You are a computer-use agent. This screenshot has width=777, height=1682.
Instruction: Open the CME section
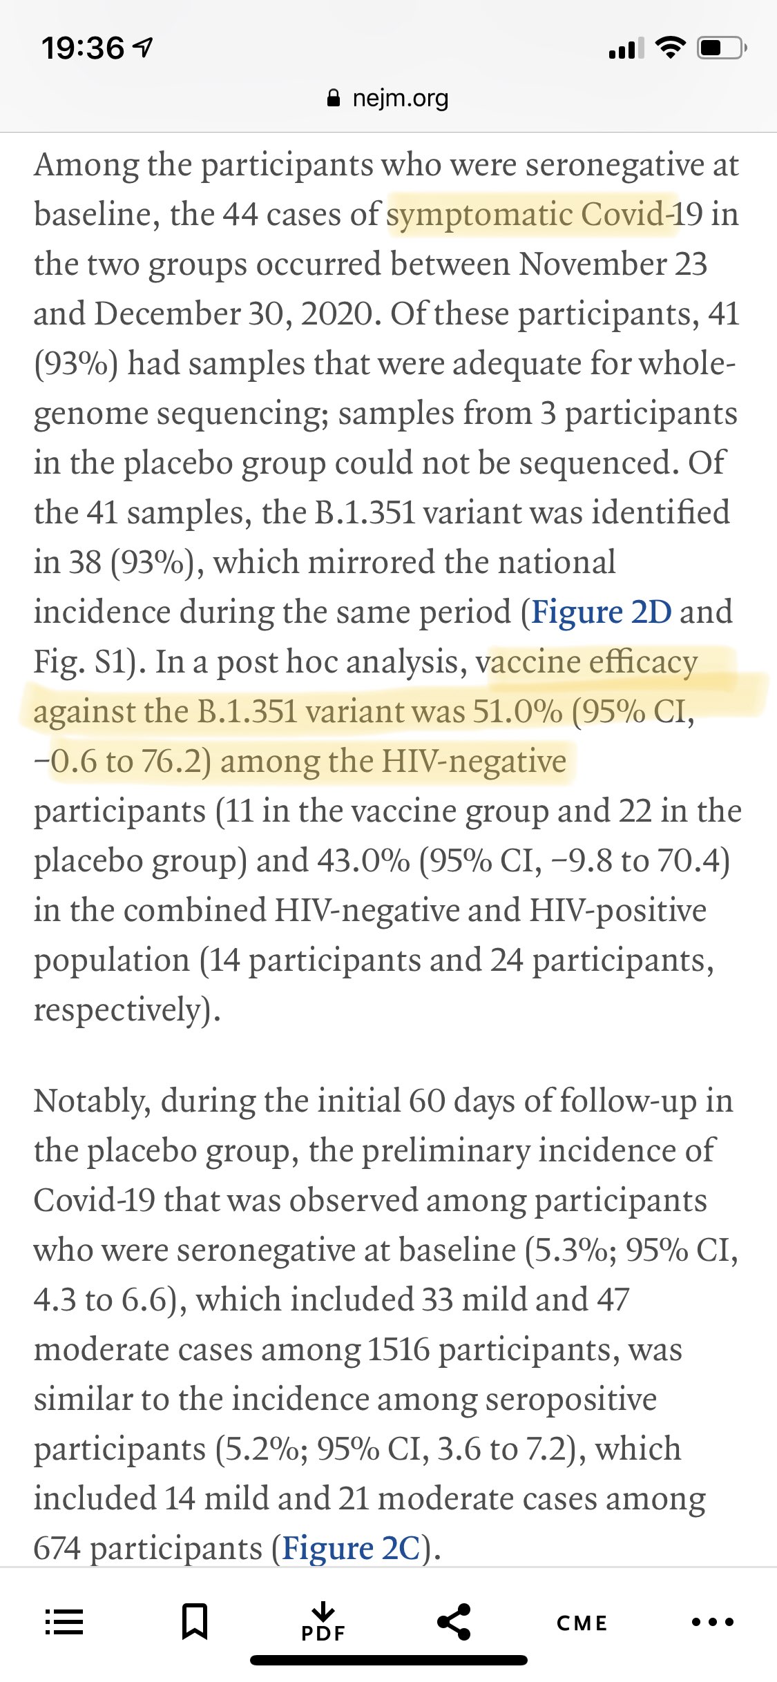pos(582,1623)
